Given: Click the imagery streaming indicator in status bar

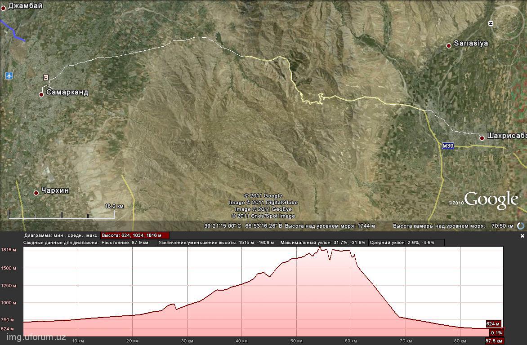Looking at the screenshot, I should 521,226.
